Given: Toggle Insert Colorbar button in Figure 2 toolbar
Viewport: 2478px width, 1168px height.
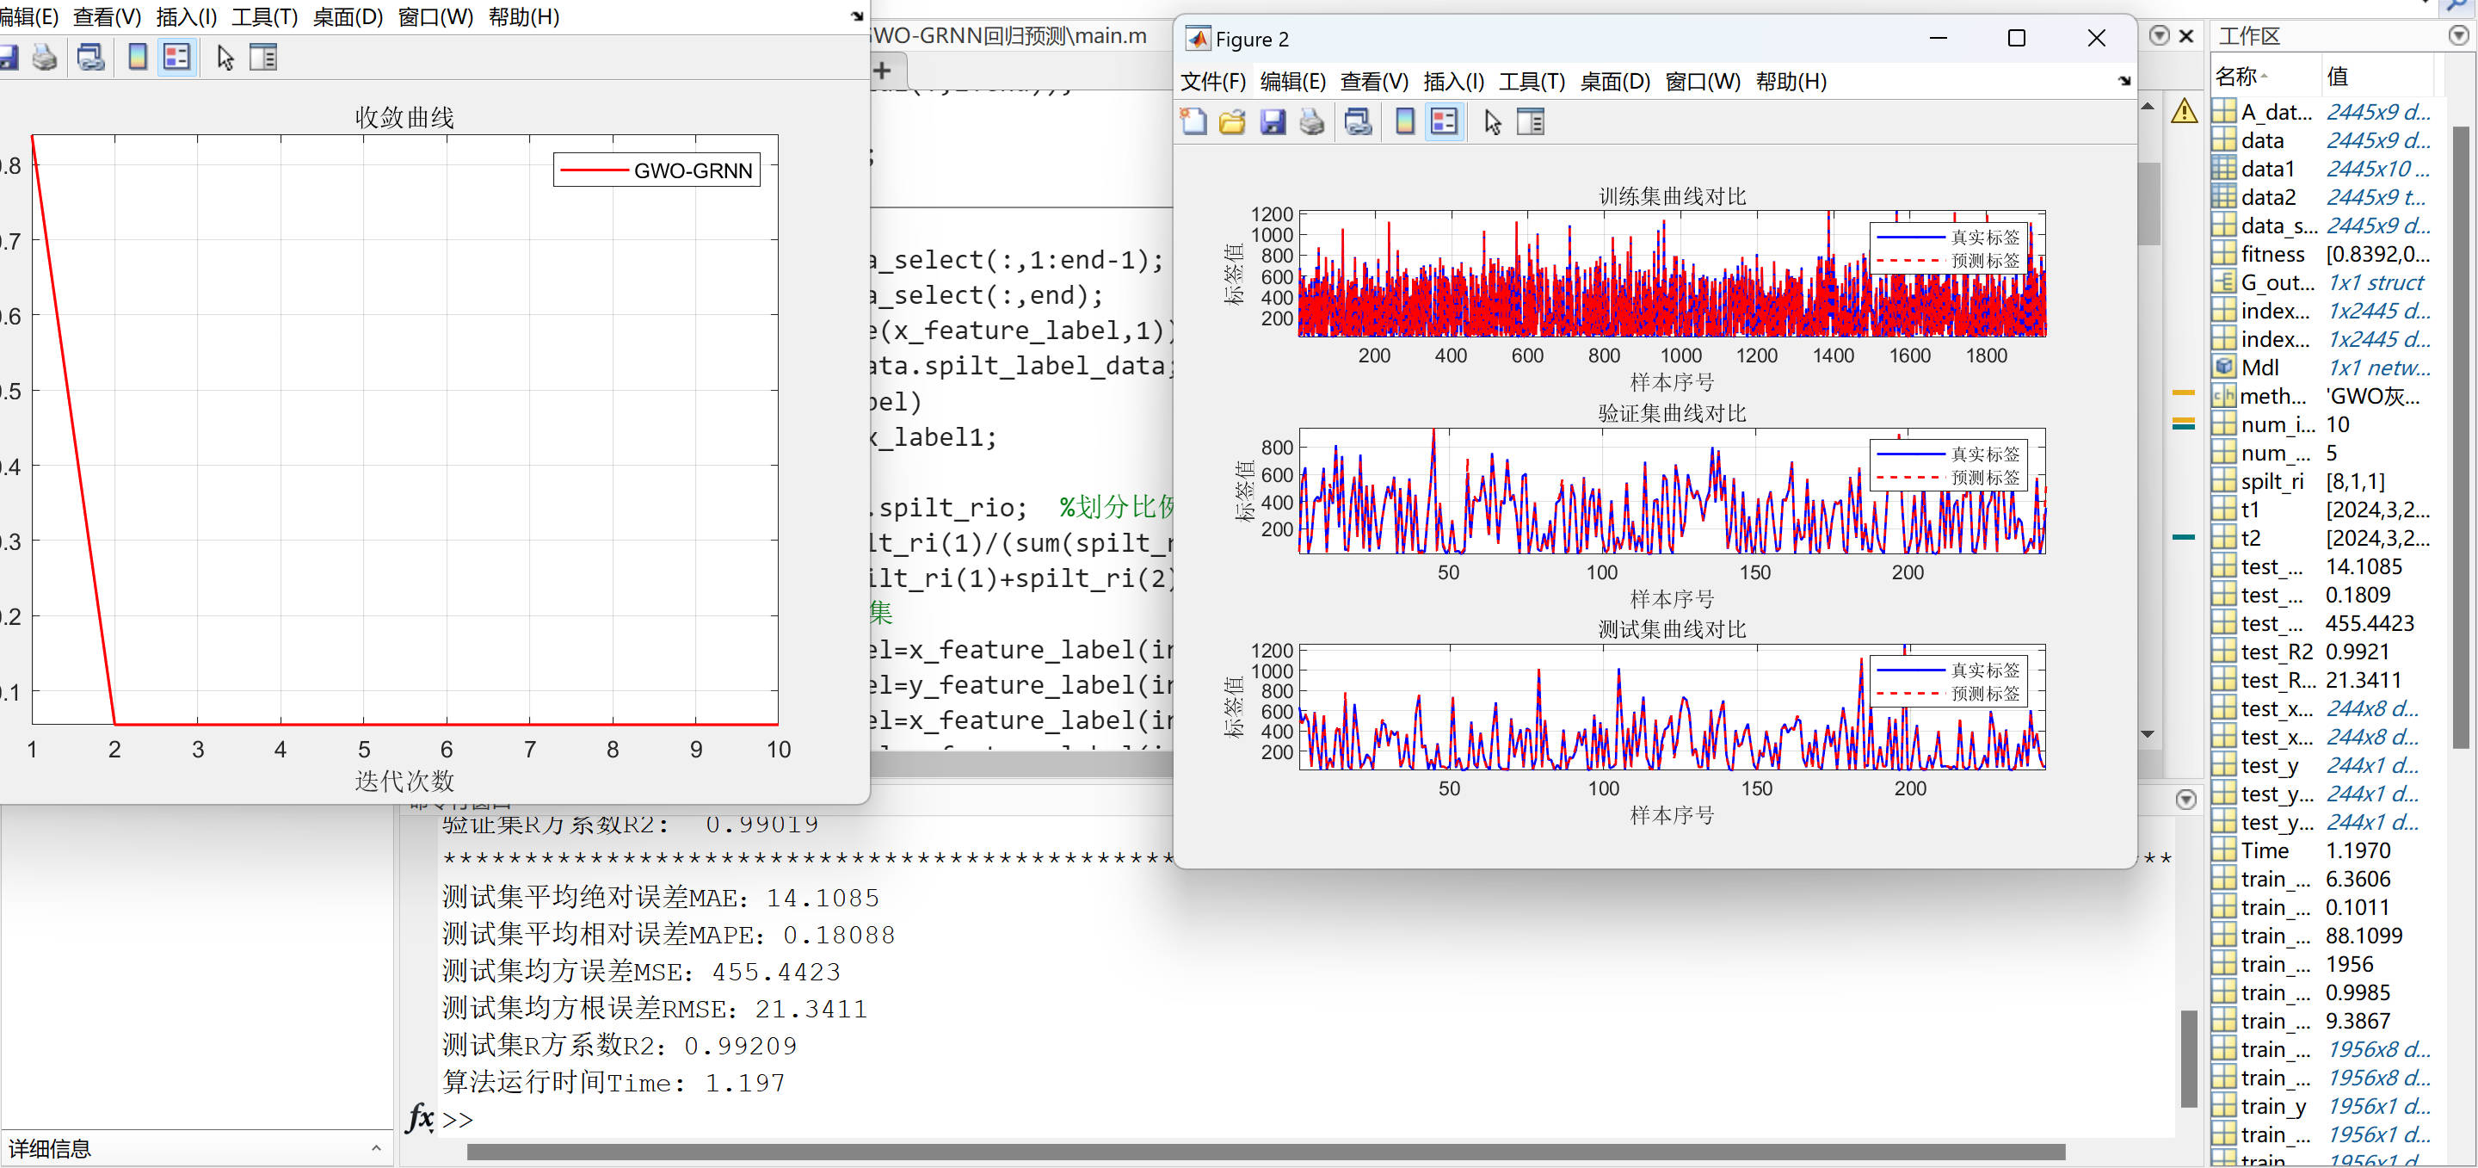Looking at the screenshot, I should (x=1404, y=122).
